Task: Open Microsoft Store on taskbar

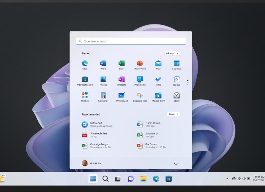Action: pyautogui.click(x=169, y=179)
